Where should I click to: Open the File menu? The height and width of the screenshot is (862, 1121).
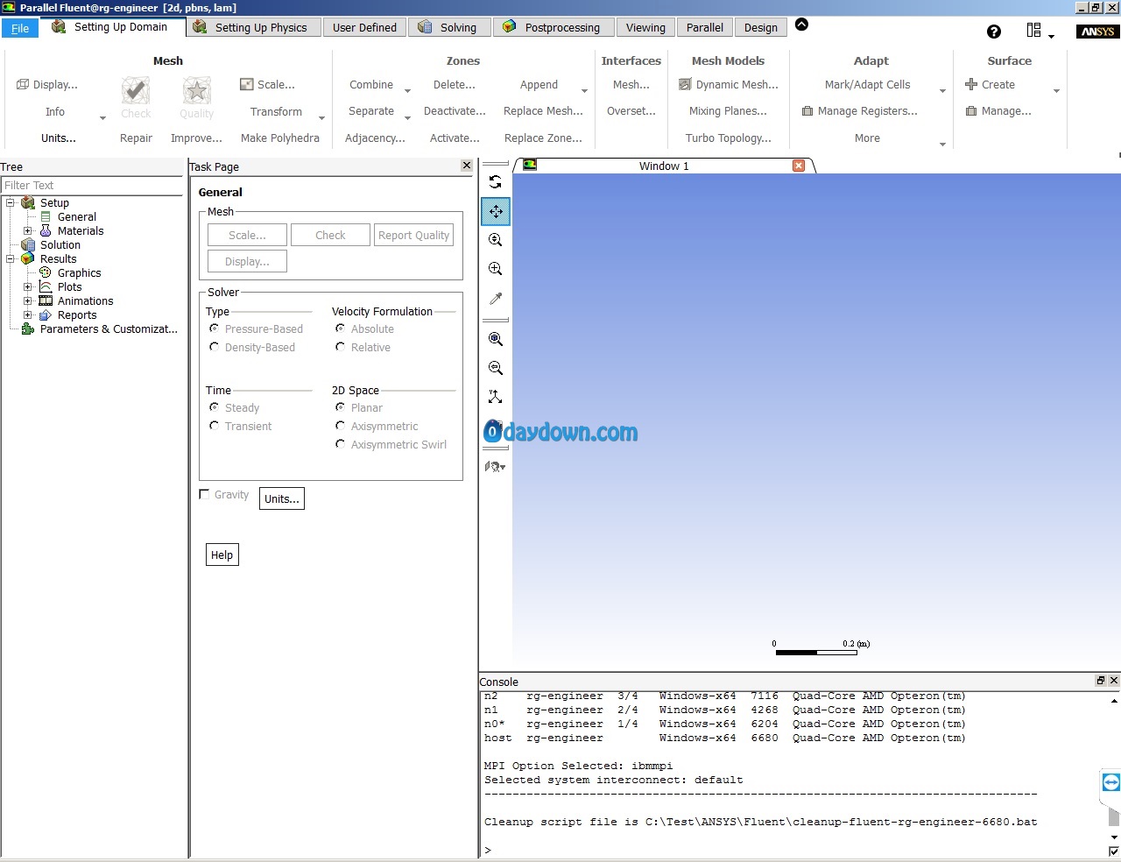click(20, 28)
